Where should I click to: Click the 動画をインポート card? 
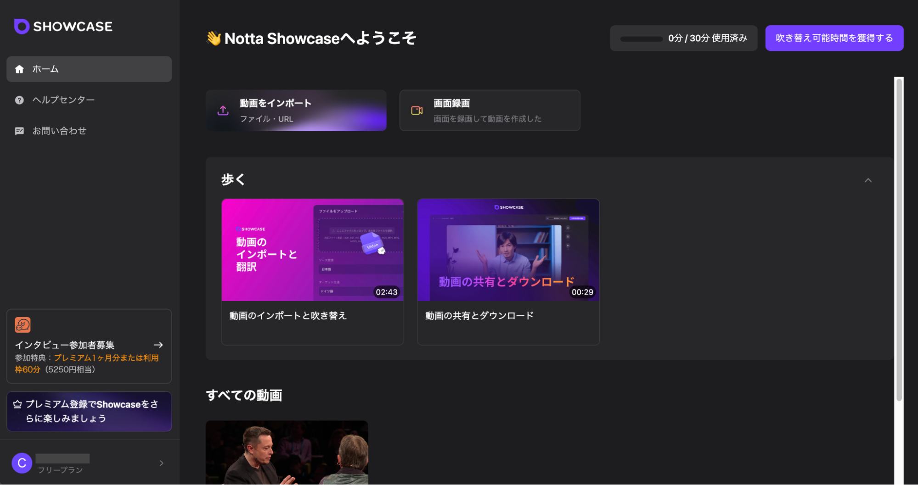pyautogui.click(x=296, y=111)
